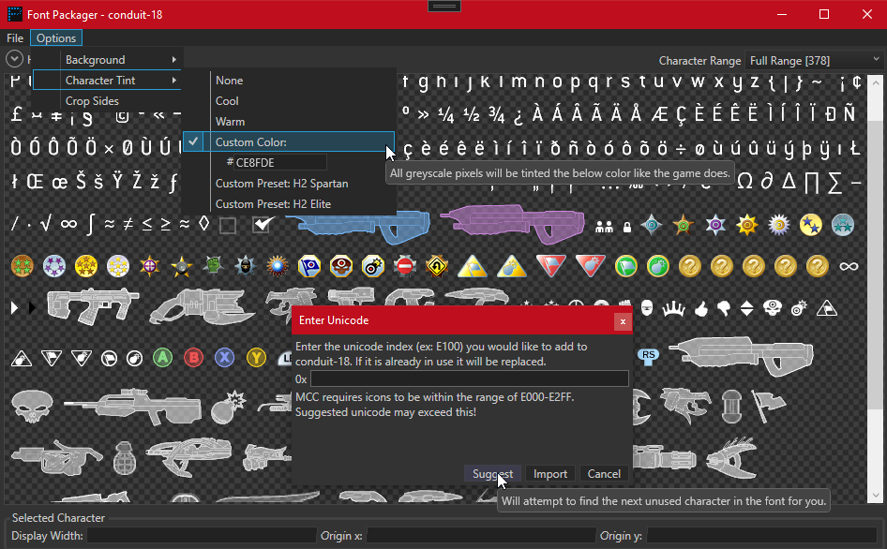Image resolution: width=887 pixels, height=549 pixels.
Task: Choose Crop Sides from Options menu
Action: 108,100
